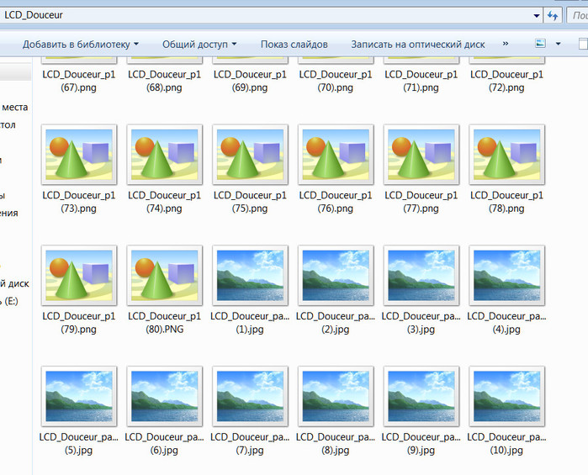Open the Общий доступ dropdown

(199, 45)
